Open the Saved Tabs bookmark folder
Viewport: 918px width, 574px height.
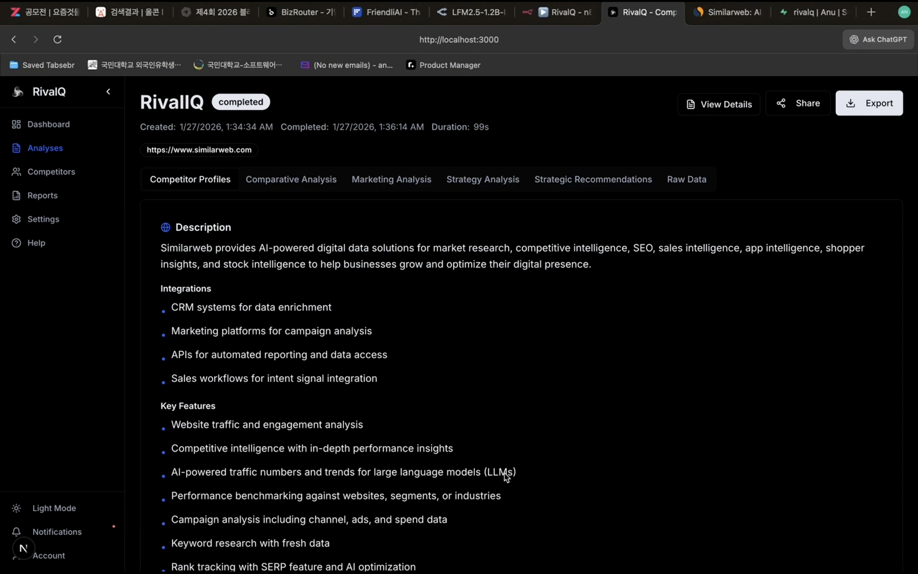pos(42,65)
